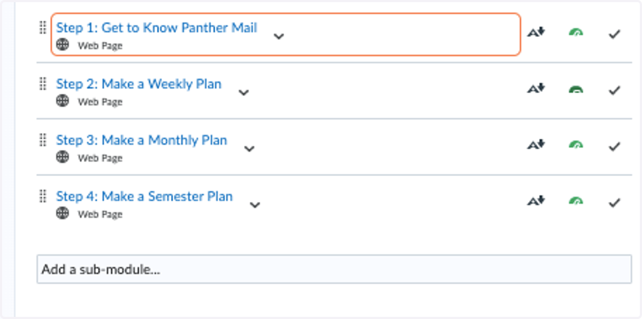This screenshot has height=319, width=642.
Task: Click the Add a sub-module field
Action: coord(334,269)
